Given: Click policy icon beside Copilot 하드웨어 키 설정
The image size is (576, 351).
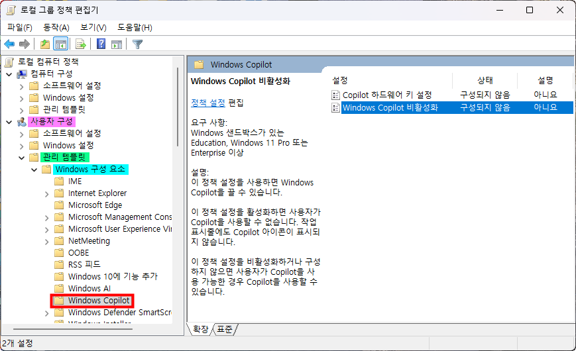Looking at the screenshot, I should click(335, 95).
